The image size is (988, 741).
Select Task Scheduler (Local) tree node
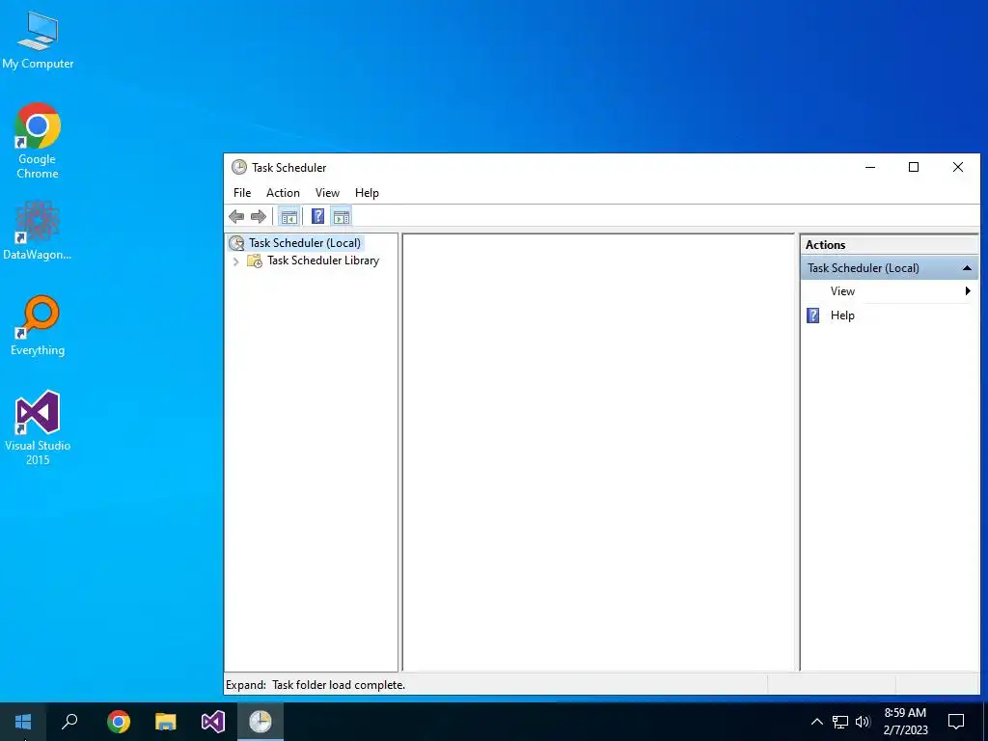(x=305, y=242)
